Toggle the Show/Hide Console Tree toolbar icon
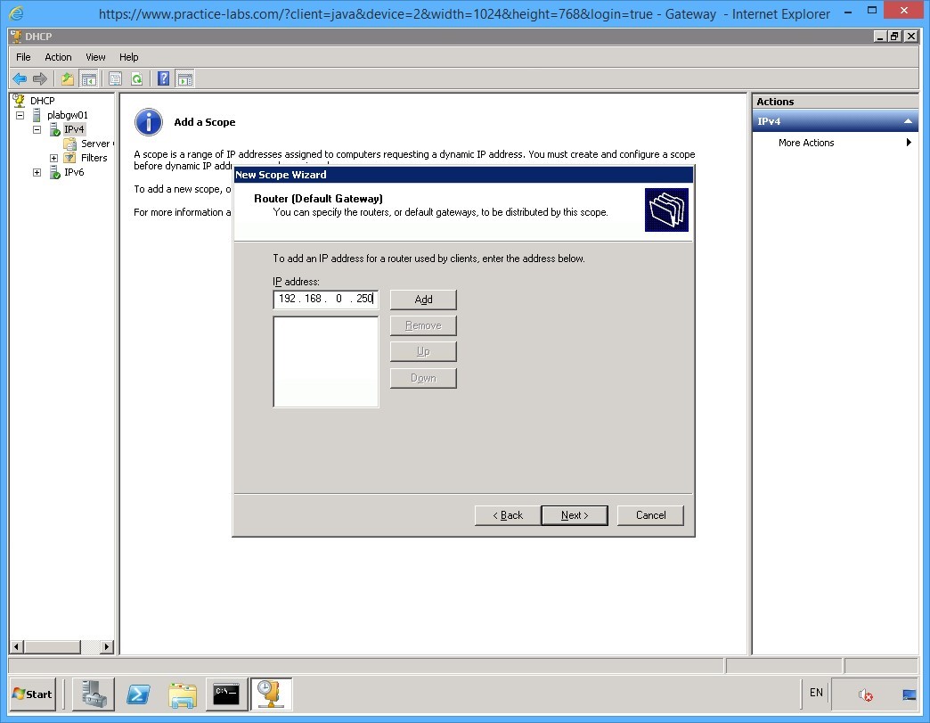The width and height of the screenshot is (930, 723). click(89, 78)
